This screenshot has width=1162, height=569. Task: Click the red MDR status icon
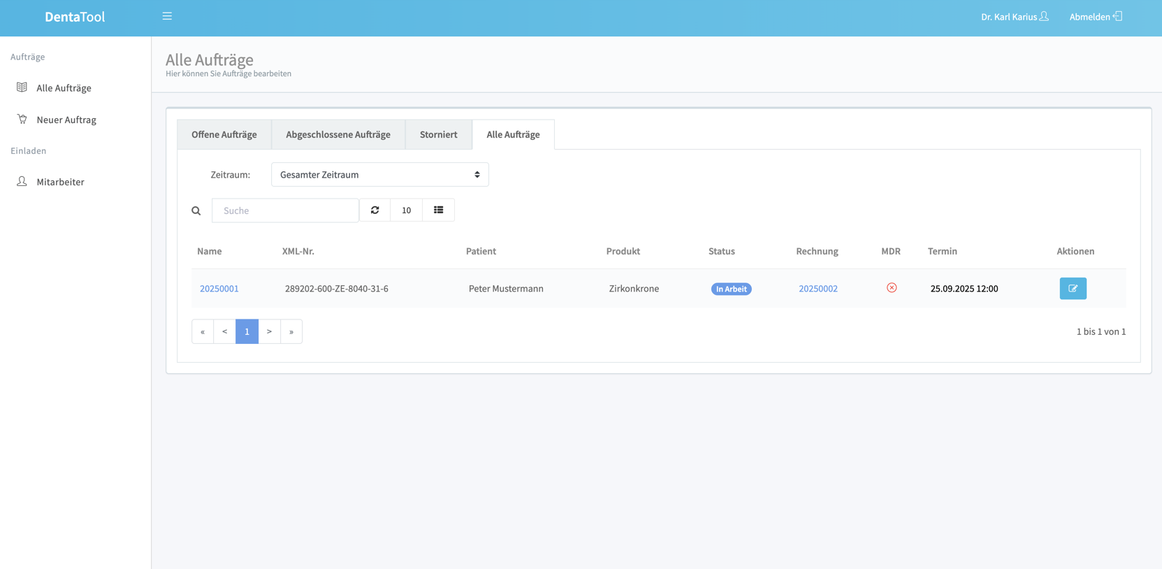[892, 288]
